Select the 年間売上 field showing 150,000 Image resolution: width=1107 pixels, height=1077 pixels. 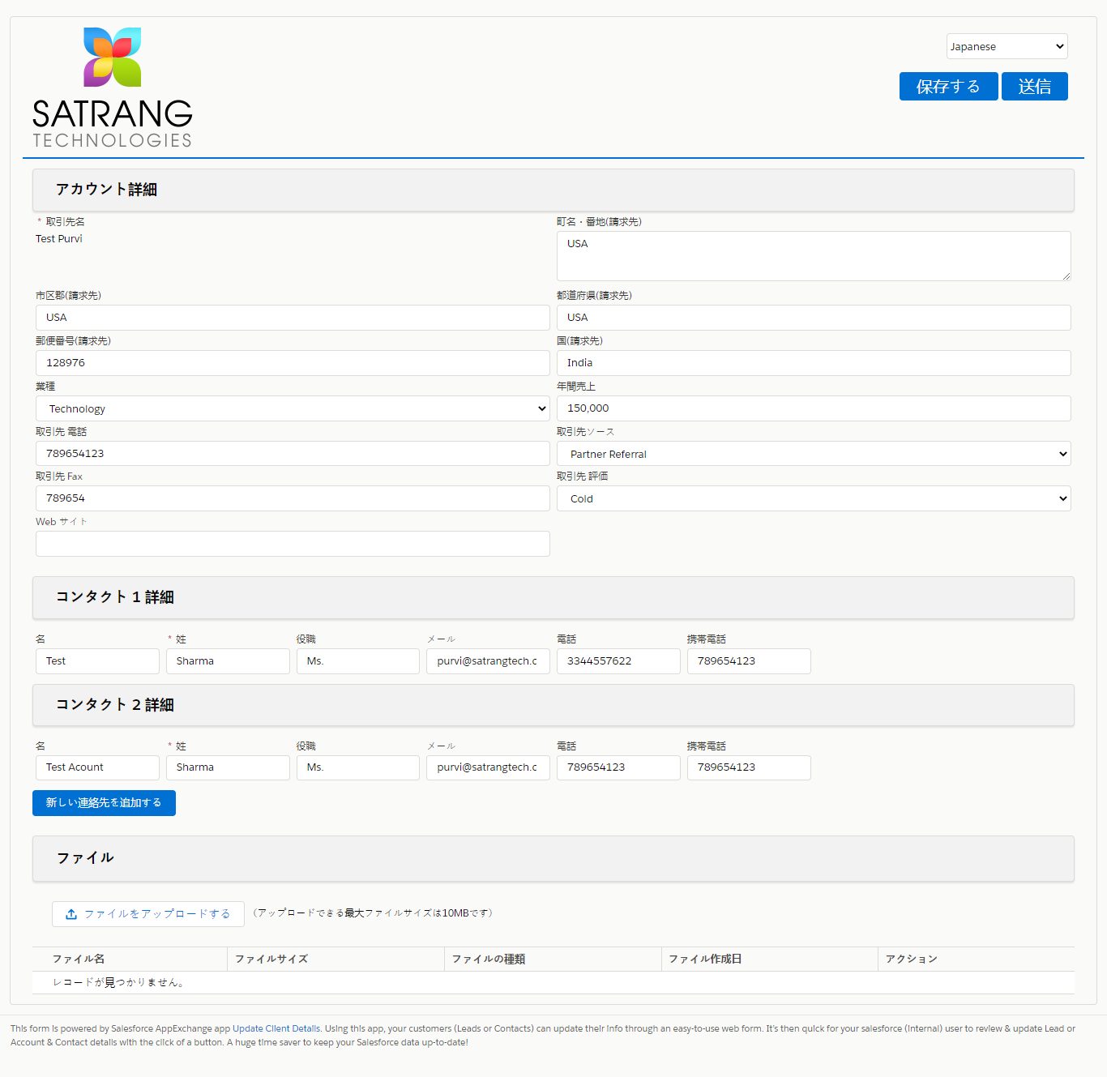[x=814, y=408]
